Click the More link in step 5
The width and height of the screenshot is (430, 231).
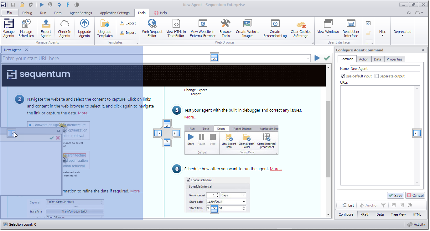click(190, 117)
